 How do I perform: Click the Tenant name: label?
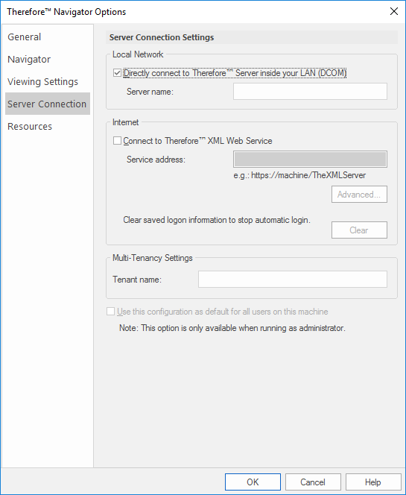pos(137,280)
